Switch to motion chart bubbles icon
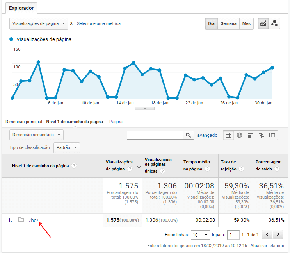Viewport: 290px width, 253px height. click(274, 23)
